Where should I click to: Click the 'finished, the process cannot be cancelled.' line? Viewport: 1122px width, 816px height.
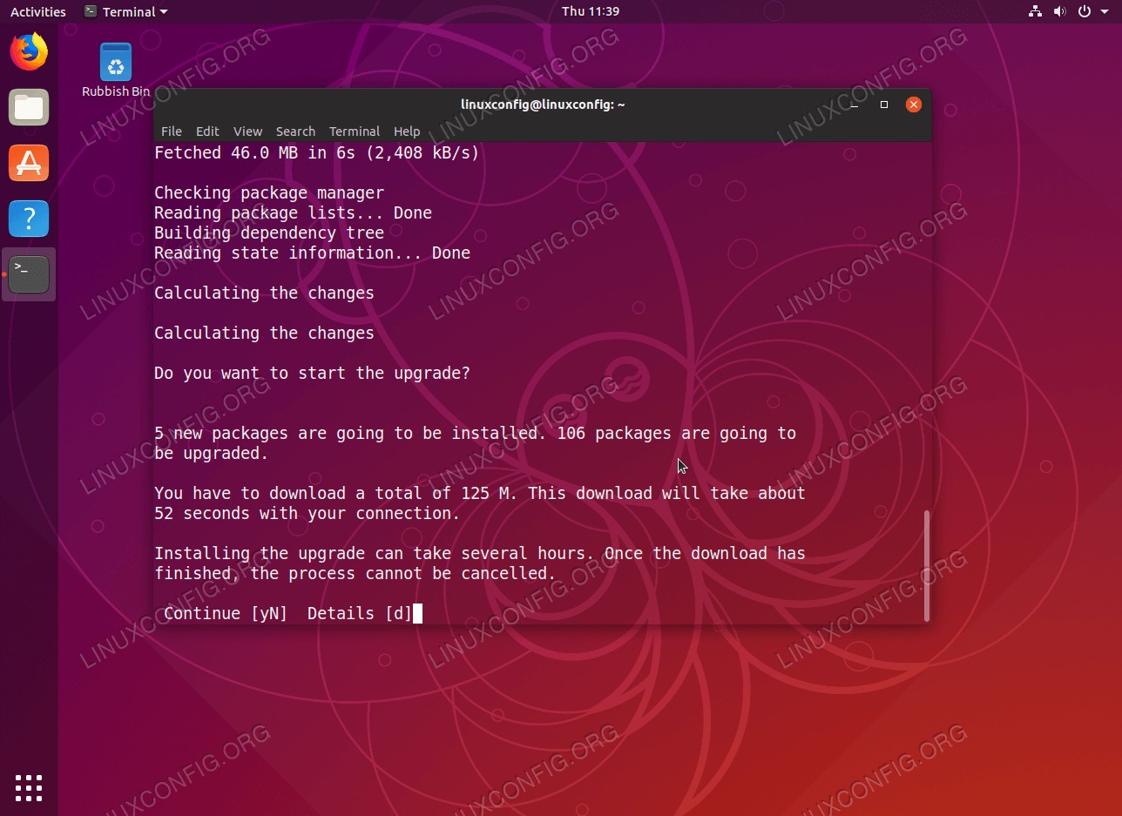pos(355,573)
